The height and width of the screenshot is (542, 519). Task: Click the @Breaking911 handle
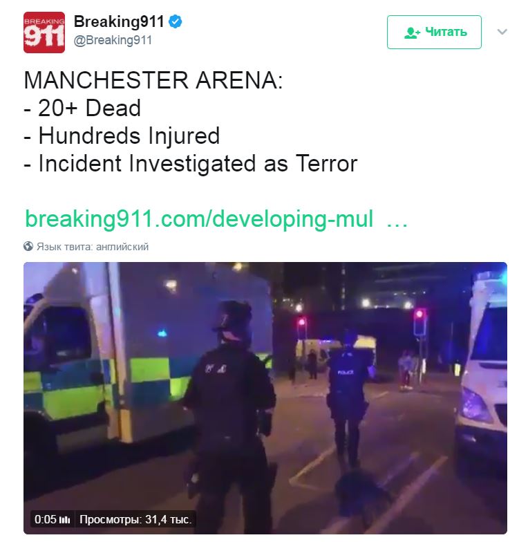(113, 40)
